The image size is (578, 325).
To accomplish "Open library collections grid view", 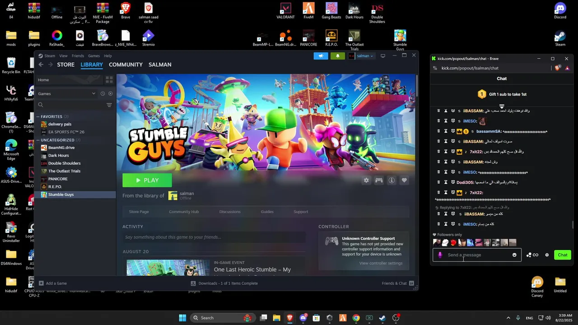I will coord(109,80).
